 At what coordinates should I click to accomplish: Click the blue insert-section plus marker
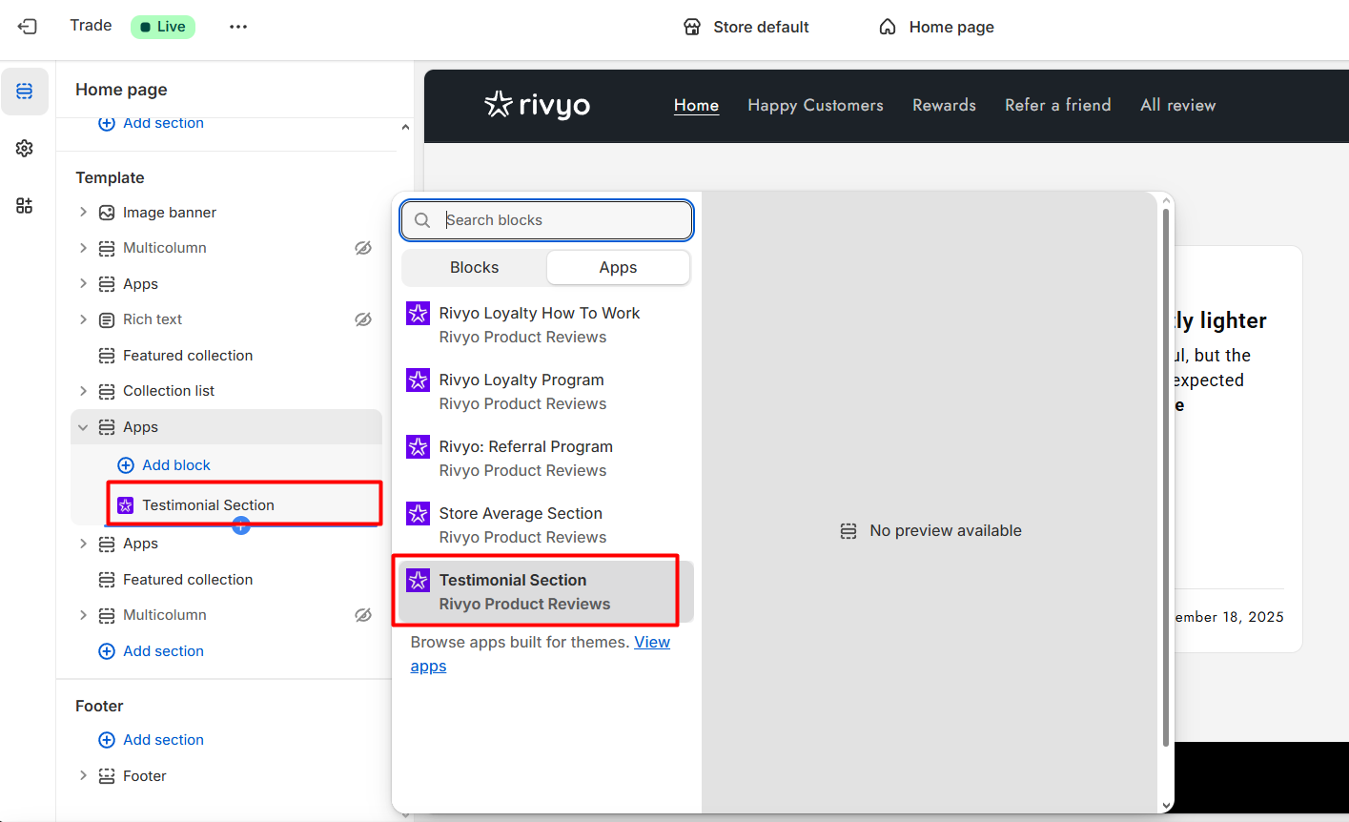coord(241,525)
